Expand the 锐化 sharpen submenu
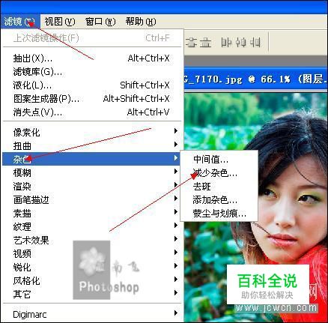 (x=92, y=267)
